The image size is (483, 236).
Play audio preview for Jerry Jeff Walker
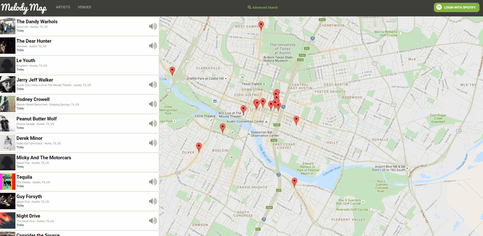(153, 85)
